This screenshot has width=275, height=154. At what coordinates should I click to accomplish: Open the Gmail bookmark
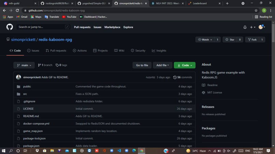pos(22,17)
